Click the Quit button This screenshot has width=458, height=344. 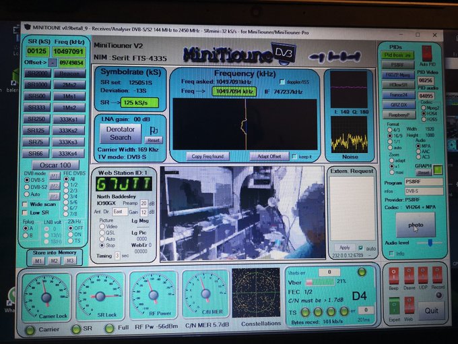coord(431,311)
